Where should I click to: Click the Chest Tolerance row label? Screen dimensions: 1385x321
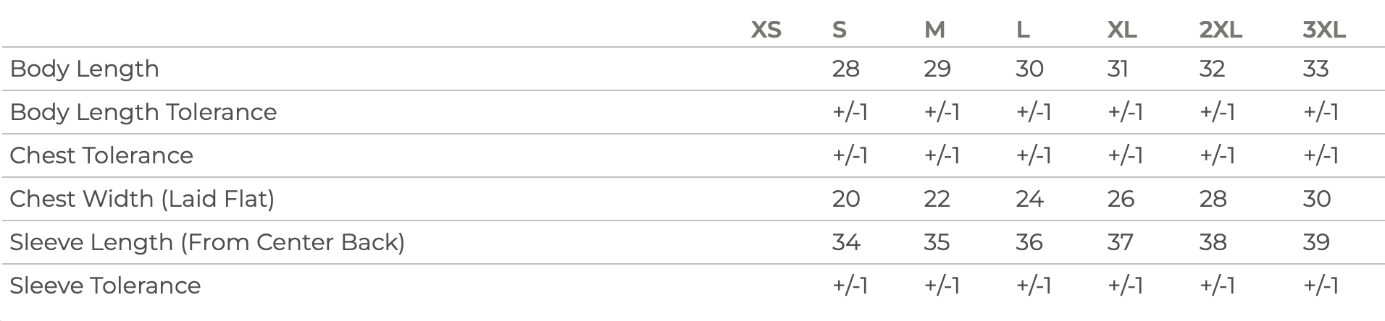(101, 155)
